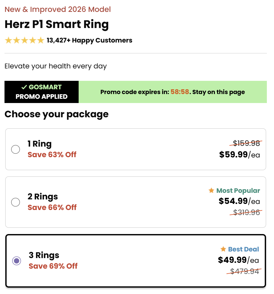Click the Herz P1 Smart Ring title

coord(56,24)
